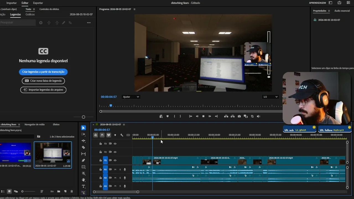Image resolution: width=354 pixels, height=199 pixels.
Task: Open the Gráficos tab
Action: pyautogui.click(x=30, y=14)
